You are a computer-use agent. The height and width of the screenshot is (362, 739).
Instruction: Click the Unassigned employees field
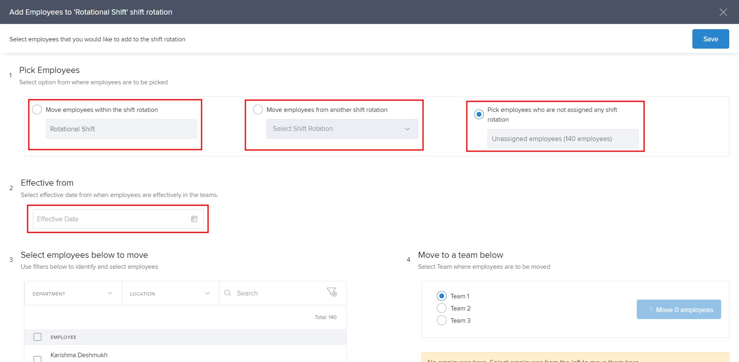(x=563, y=139)
